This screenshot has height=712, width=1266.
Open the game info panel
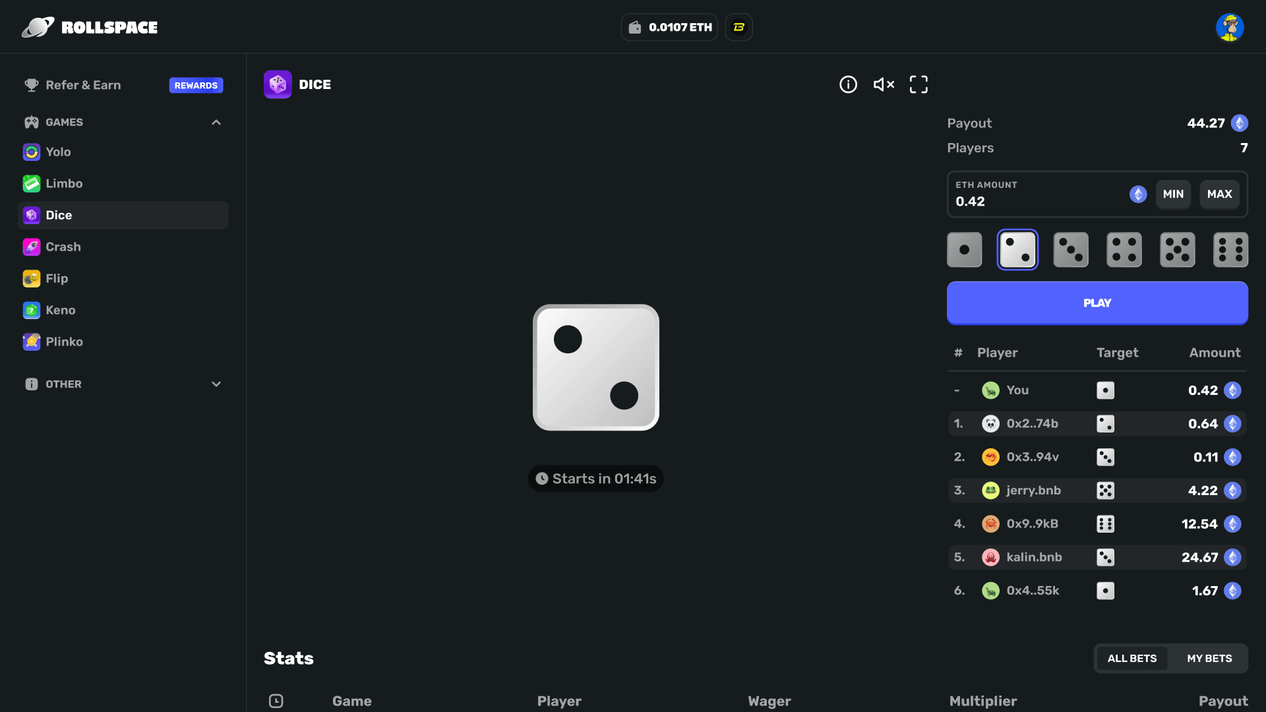pos(848,84)
